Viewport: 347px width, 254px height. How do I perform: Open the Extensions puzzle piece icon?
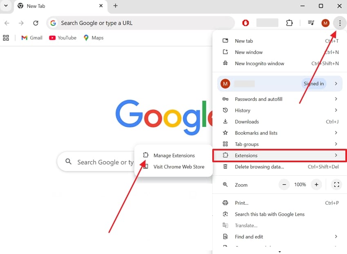click(289, 23)
